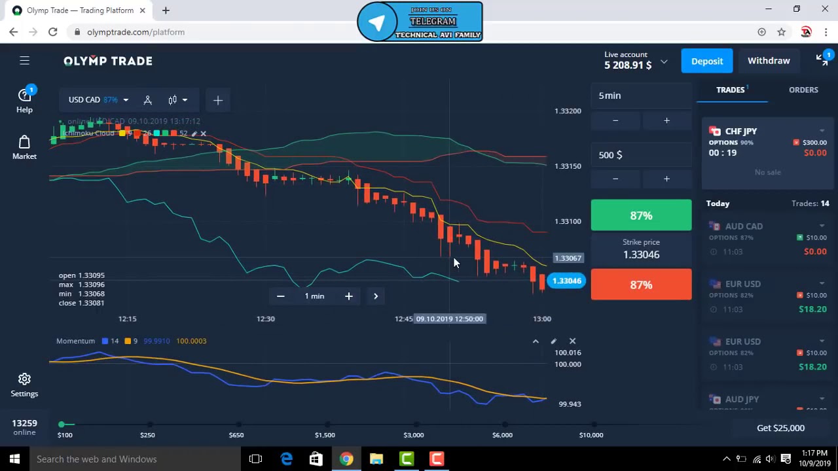Click the Withdraw button
The width and height of the screenshot is (838, 471).
pyautogui.click(x=769, y=61)
